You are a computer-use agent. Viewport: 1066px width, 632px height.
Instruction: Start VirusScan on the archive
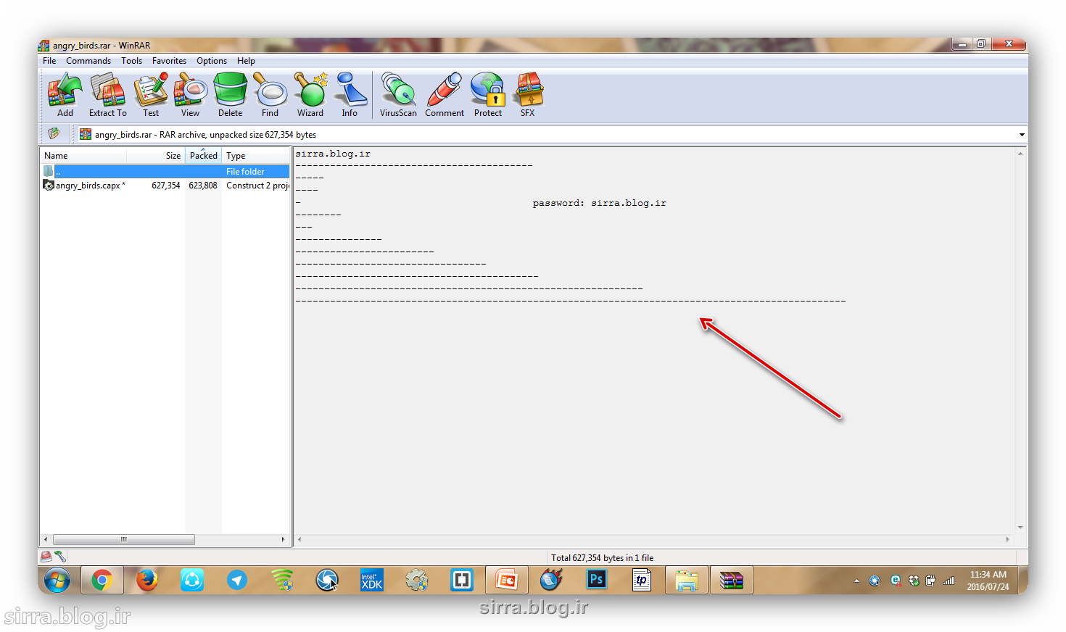pos(398,94)
